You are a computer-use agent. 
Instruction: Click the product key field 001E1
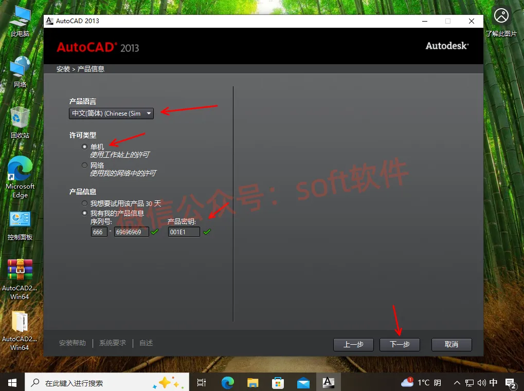coord(184,232)
